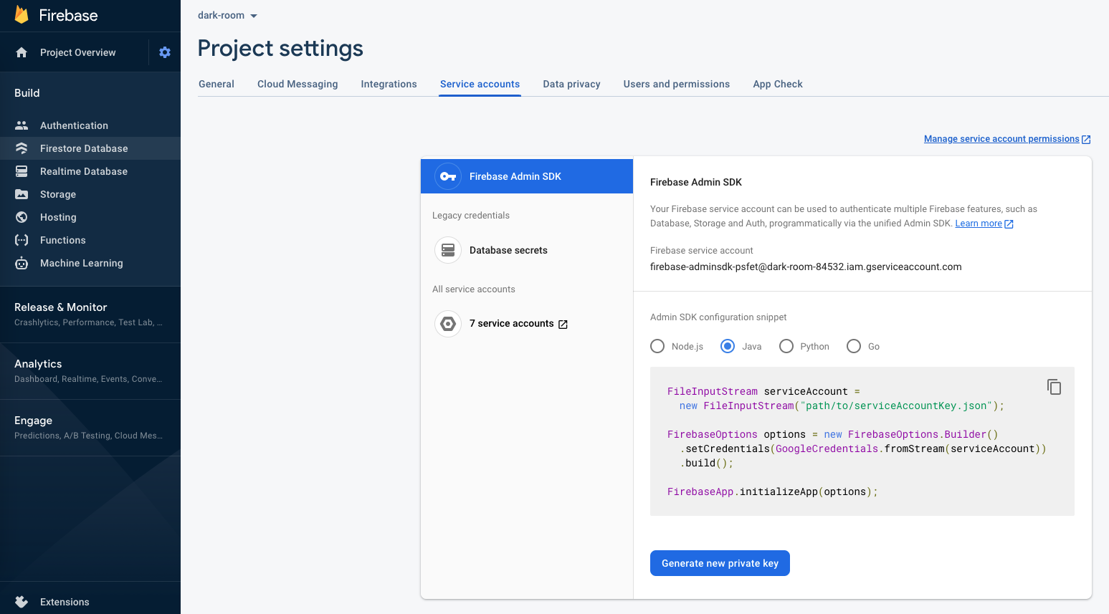Expand the Analytics section
The width and height of the screenshot is (1109, 614).
coord(90,370)
